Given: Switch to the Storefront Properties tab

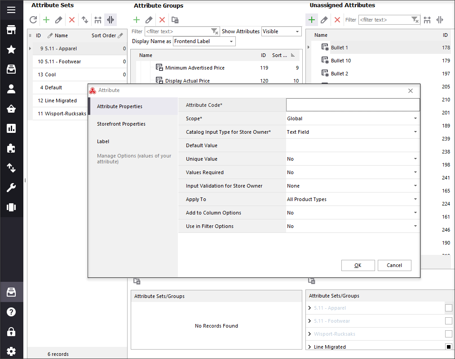Looking at the screenshot, I should tap(133, 124).
